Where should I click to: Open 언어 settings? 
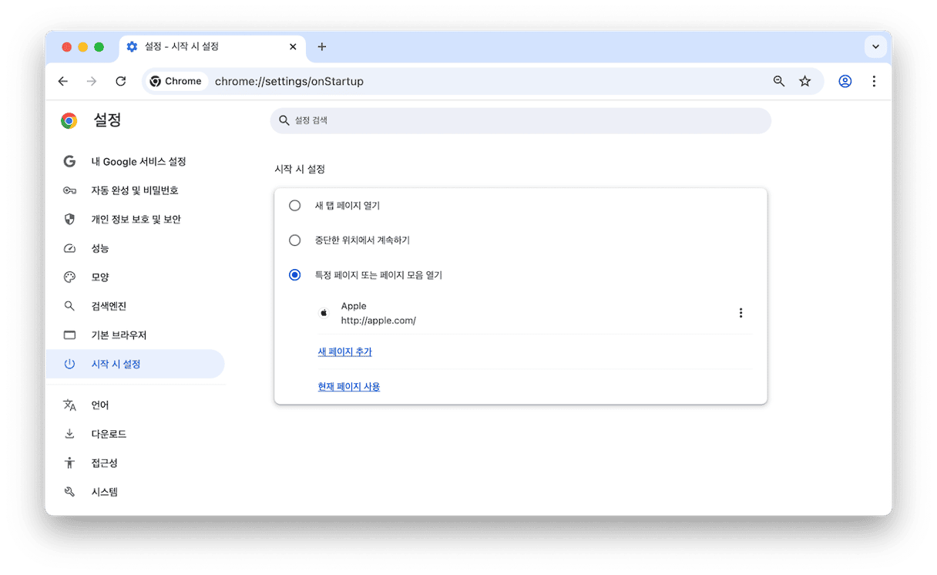click(135, 405)
